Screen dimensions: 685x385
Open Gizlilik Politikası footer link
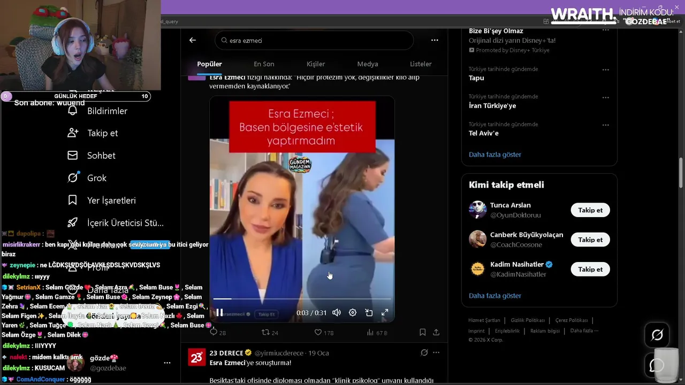point(528,320)
